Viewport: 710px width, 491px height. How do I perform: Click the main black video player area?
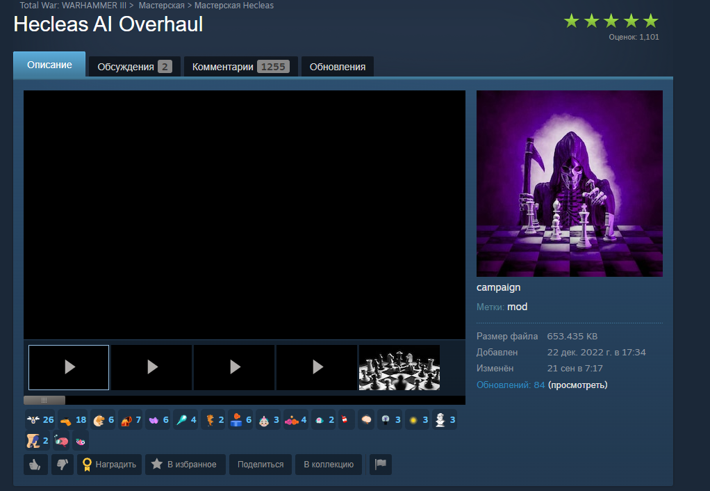(245, 214)
